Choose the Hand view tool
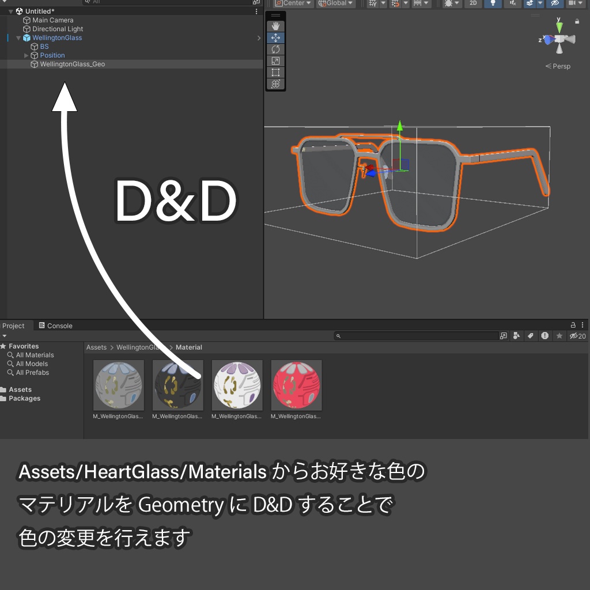590x590 pixels. [x=275, y=25]
